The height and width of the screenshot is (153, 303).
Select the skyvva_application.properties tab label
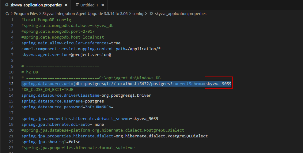click(36, 5)
